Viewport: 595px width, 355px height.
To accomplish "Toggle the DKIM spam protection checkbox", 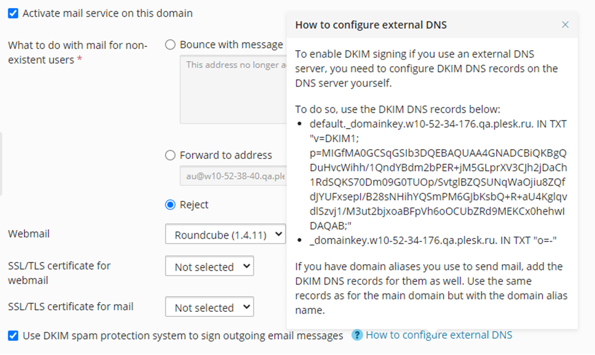I will 13,335.
